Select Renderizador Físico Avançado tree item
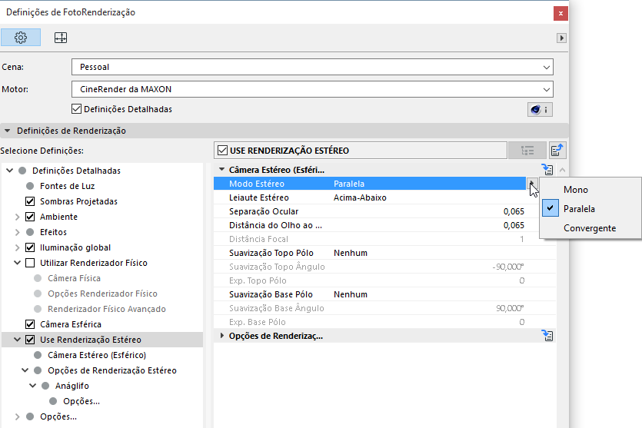Screen dimensions: 642x428 click(106, 309)
